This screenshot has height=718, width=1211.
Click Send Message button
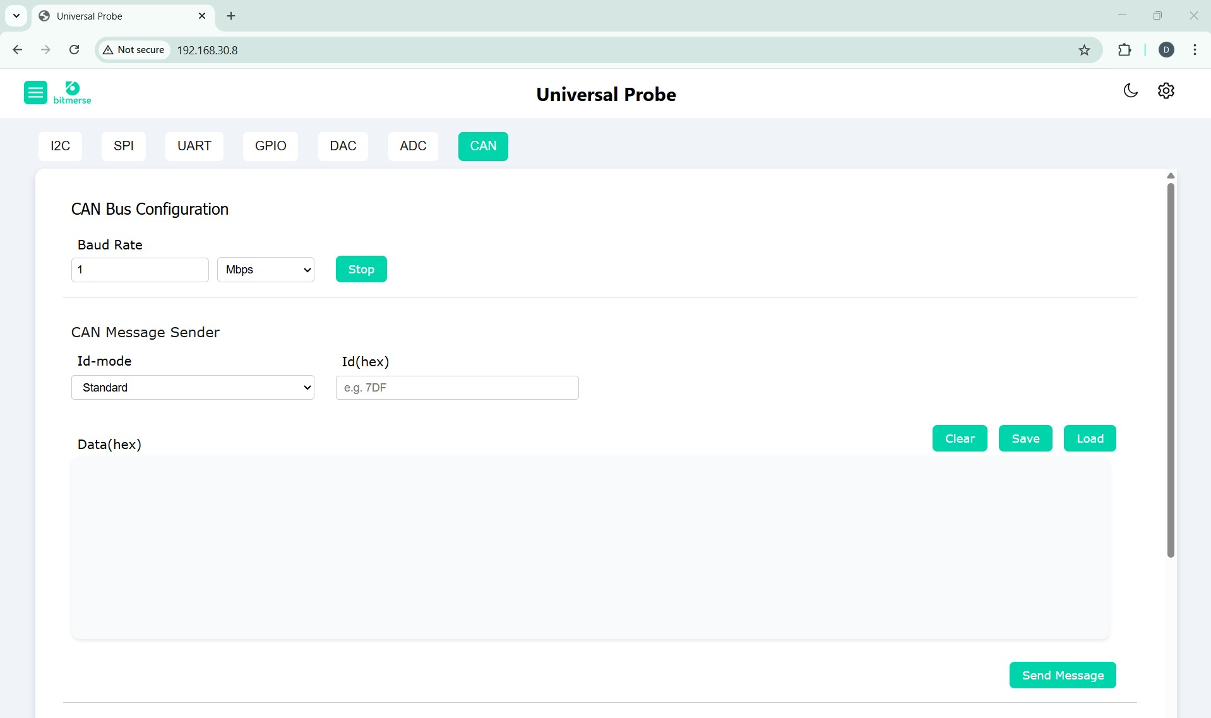(x=1062, y=675)
